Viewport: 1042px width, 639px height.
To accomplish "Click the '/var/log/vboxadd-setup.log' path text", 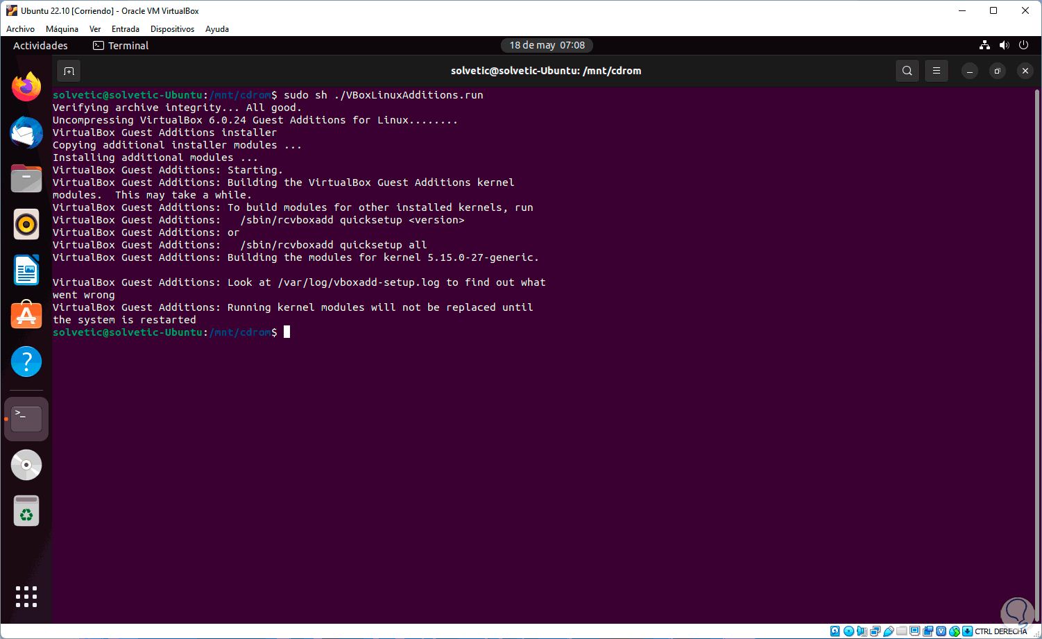I will click(359, 282).
